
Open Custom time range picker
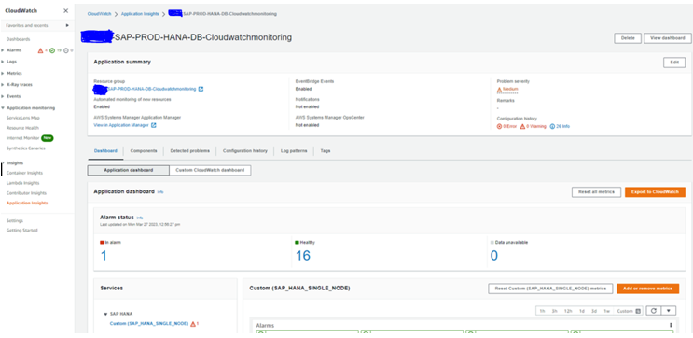pyautogui.click(x=629, y=311)
